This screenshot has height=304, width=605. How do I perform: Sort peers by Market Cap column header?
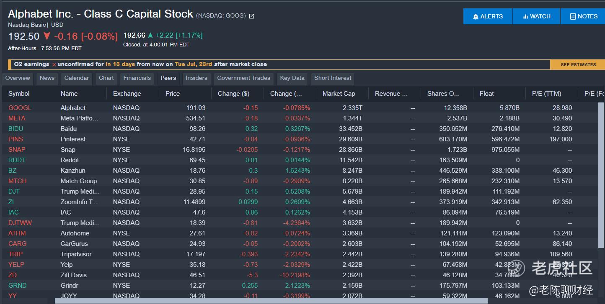pos(339,94)
